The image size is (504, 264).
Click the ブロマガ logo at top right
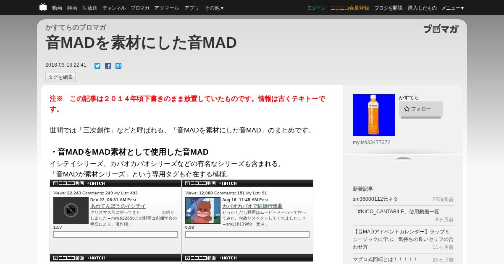click(x=441, y=29)
